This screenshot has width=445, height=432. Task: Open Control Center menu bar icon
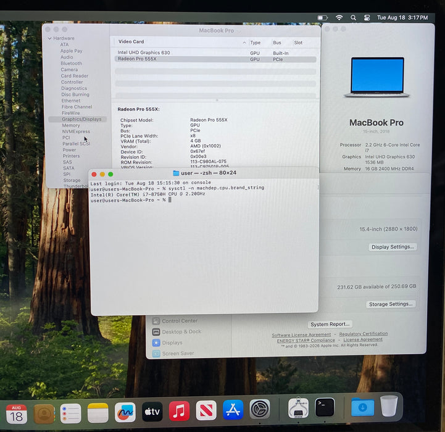click(367, 18)
